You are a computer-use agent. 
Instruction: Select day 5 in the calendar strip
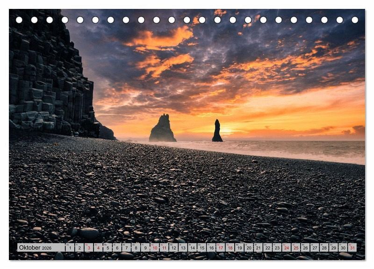click(108, 247)
